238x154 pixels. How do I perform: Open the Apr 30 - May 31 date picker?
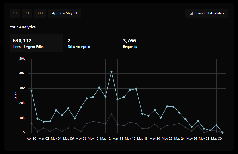click(64, 13)
